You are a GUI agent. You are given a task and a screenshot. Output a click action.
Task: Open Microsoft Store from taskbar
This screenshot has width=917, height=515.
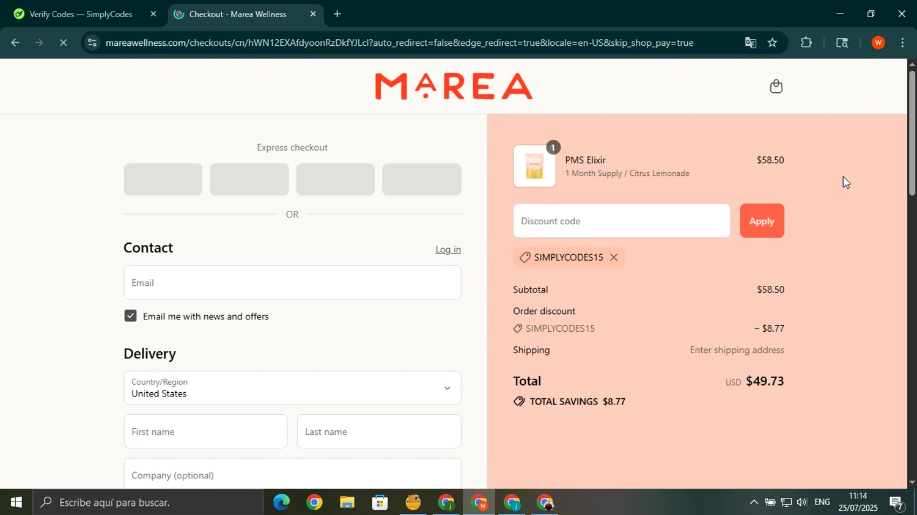(380, 502)
